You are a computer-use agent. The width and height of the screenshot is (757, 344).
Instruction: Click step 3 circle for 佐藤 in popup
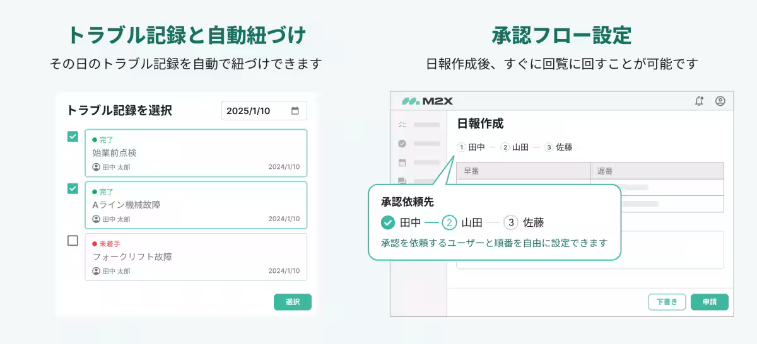tap(511, 222)
